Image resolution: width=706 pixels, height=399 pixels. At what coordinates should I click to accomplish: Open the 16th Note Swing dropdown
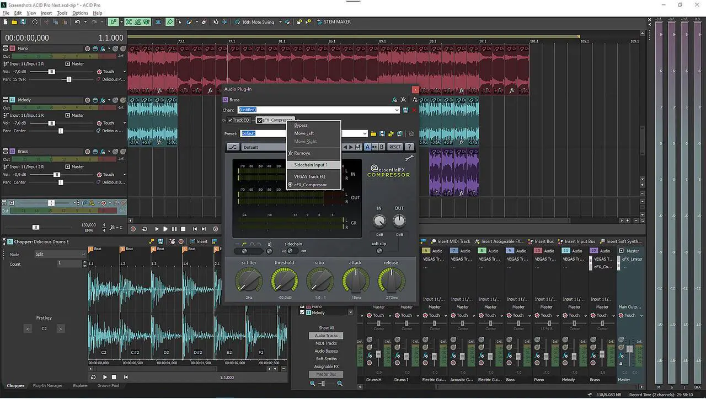click(x=280, y=22)
